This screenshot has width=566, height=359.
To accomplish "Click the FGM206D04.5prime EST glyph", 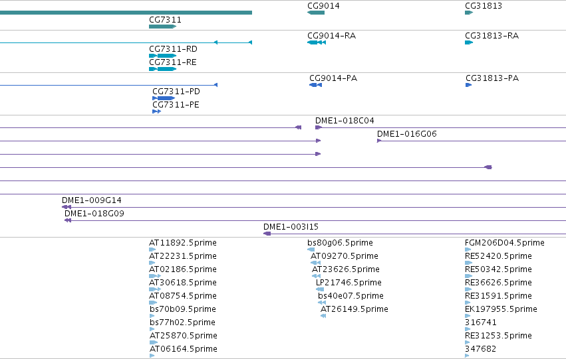I will [468, 250].
